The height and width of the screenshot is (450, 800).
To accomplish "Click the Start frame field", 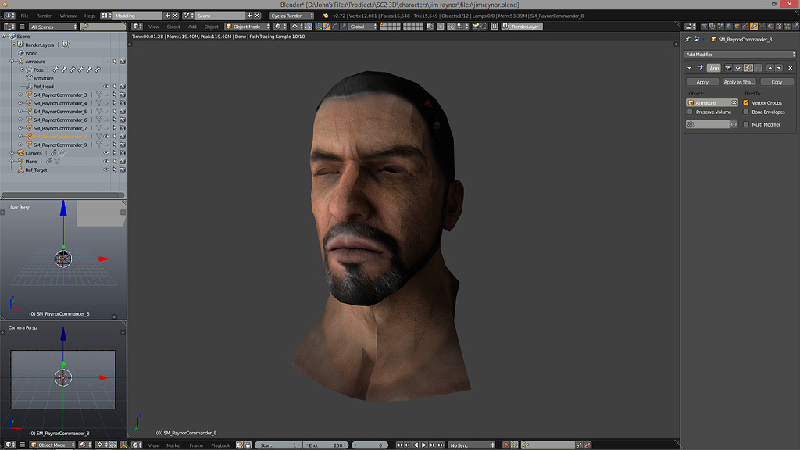I will coord(279,445).
